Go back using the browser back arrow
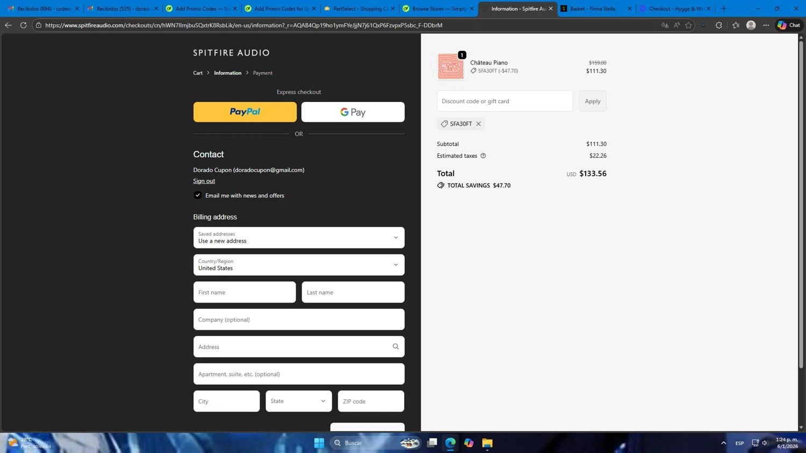 point(8,25)
